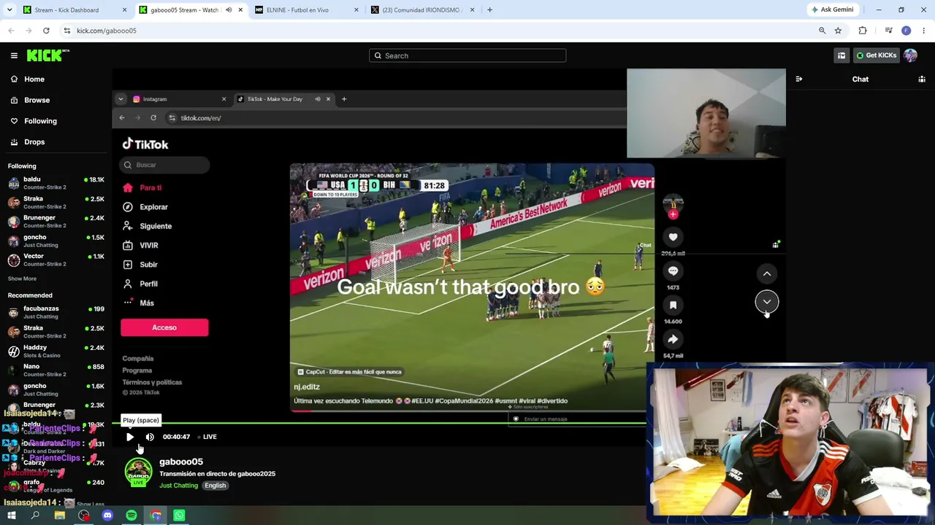935x525 pixels.
Task: Open the Windows Start menu
Action: [11, 516]
